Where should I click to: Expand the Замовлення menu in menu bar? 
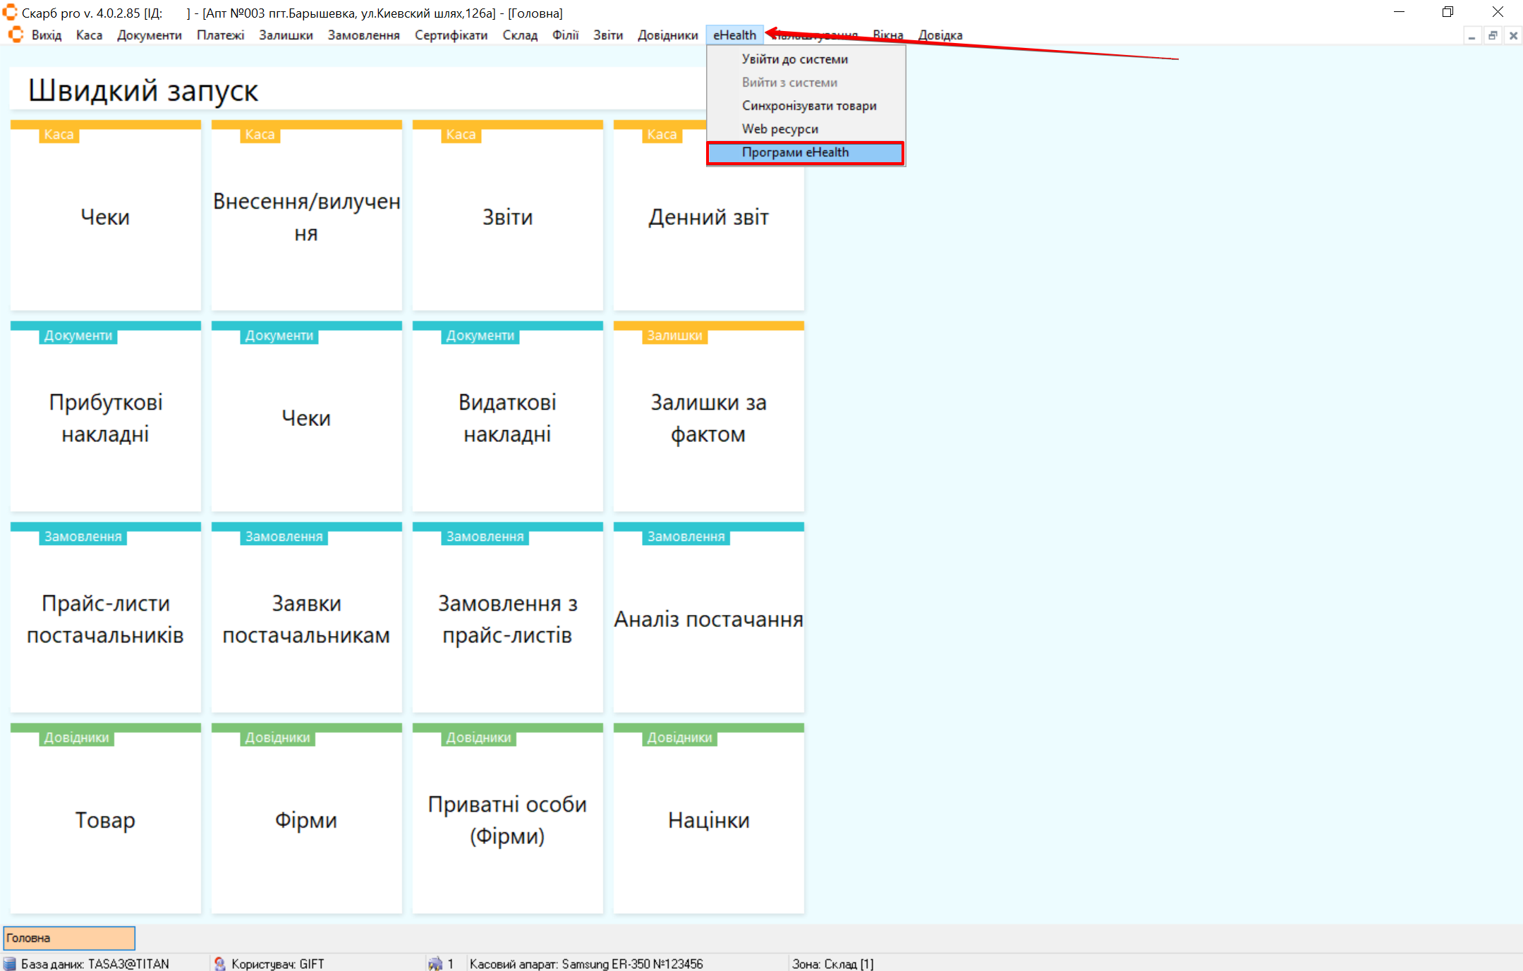click(x=363, y=35)
